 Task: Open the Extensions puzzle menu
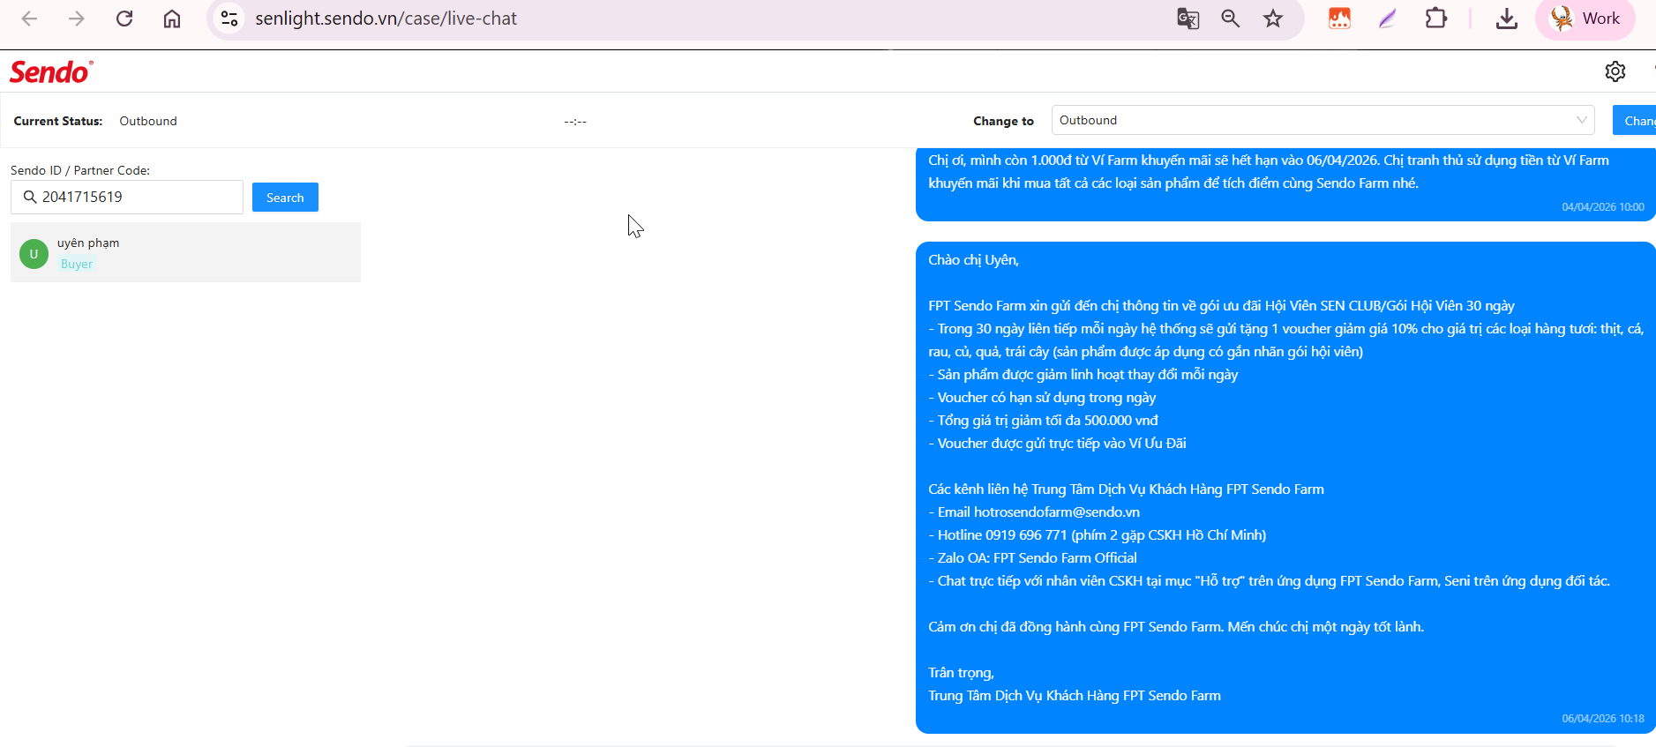pos(1436,19)
